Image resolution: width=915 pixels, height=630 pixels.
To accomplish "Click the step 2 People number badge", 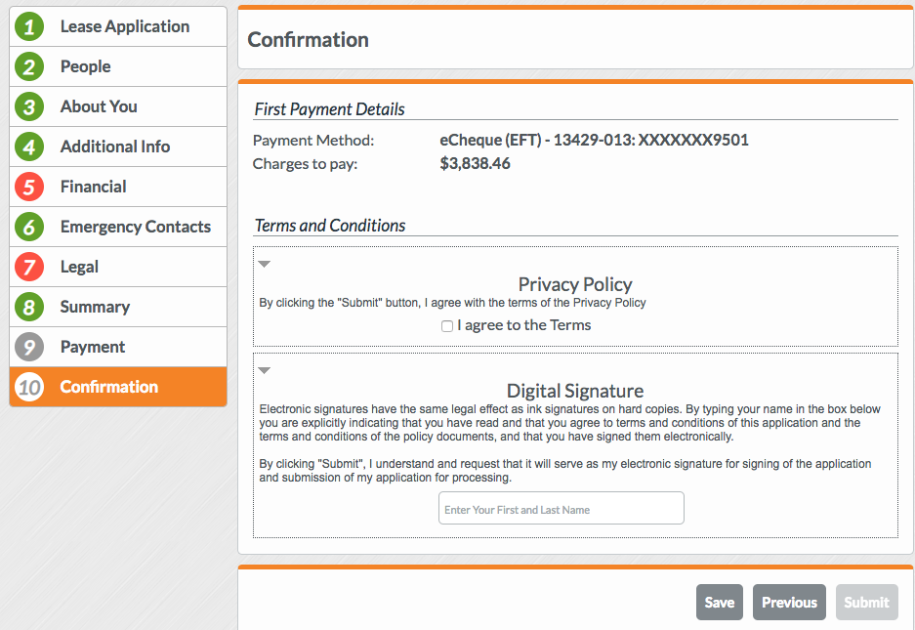I will coord(29,67).
